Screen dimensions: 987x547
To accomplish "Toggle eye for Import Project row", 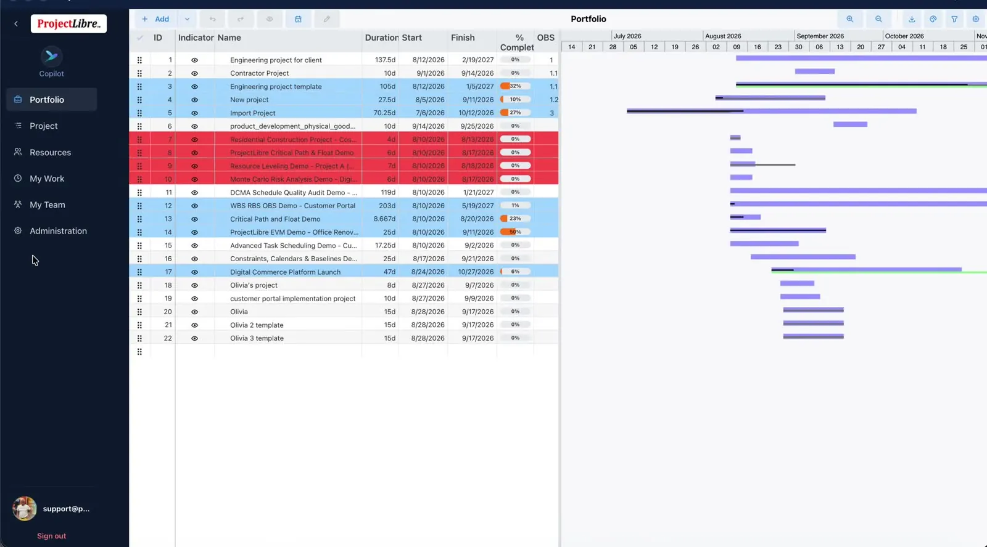I will click(194, 113).
